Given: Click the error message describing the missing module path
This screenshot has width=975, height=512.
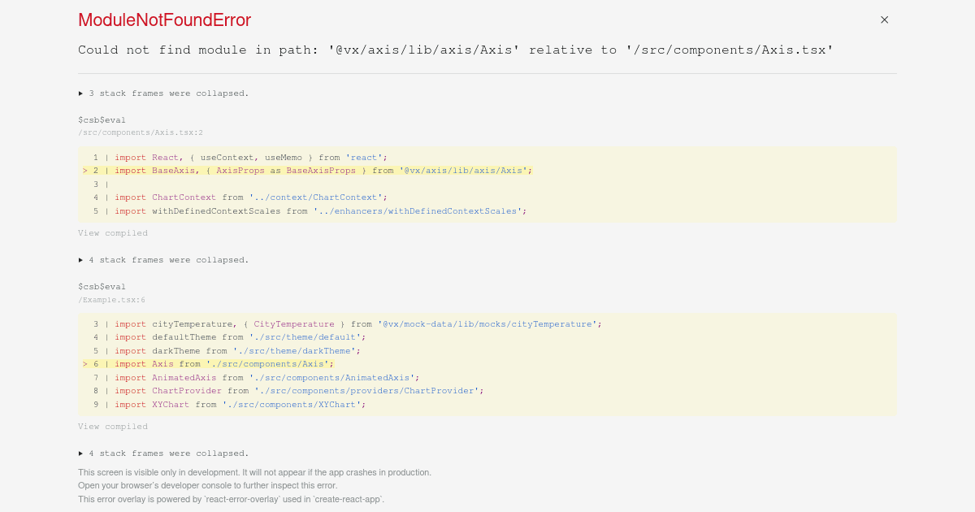Looking at the screenshot, I should pos(455,50).
